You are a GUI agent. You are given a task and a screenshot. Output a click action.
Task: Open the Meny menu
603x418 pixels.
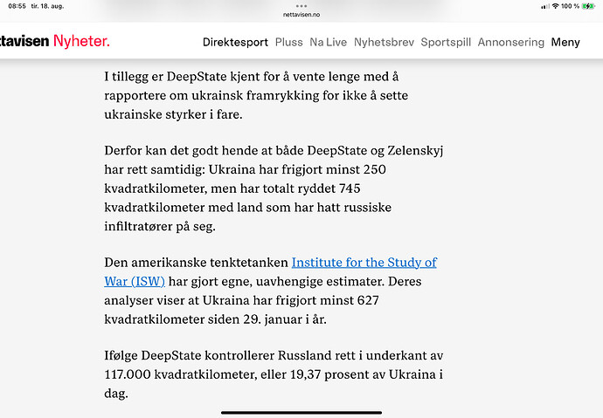coord(565,42)
